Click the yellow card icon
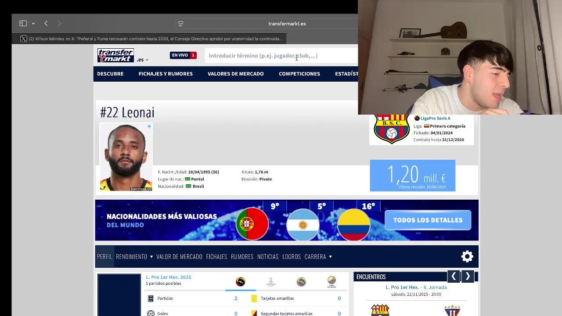Image resolution: width=562 pixels, height=316 pixels. tap(254, 298)
